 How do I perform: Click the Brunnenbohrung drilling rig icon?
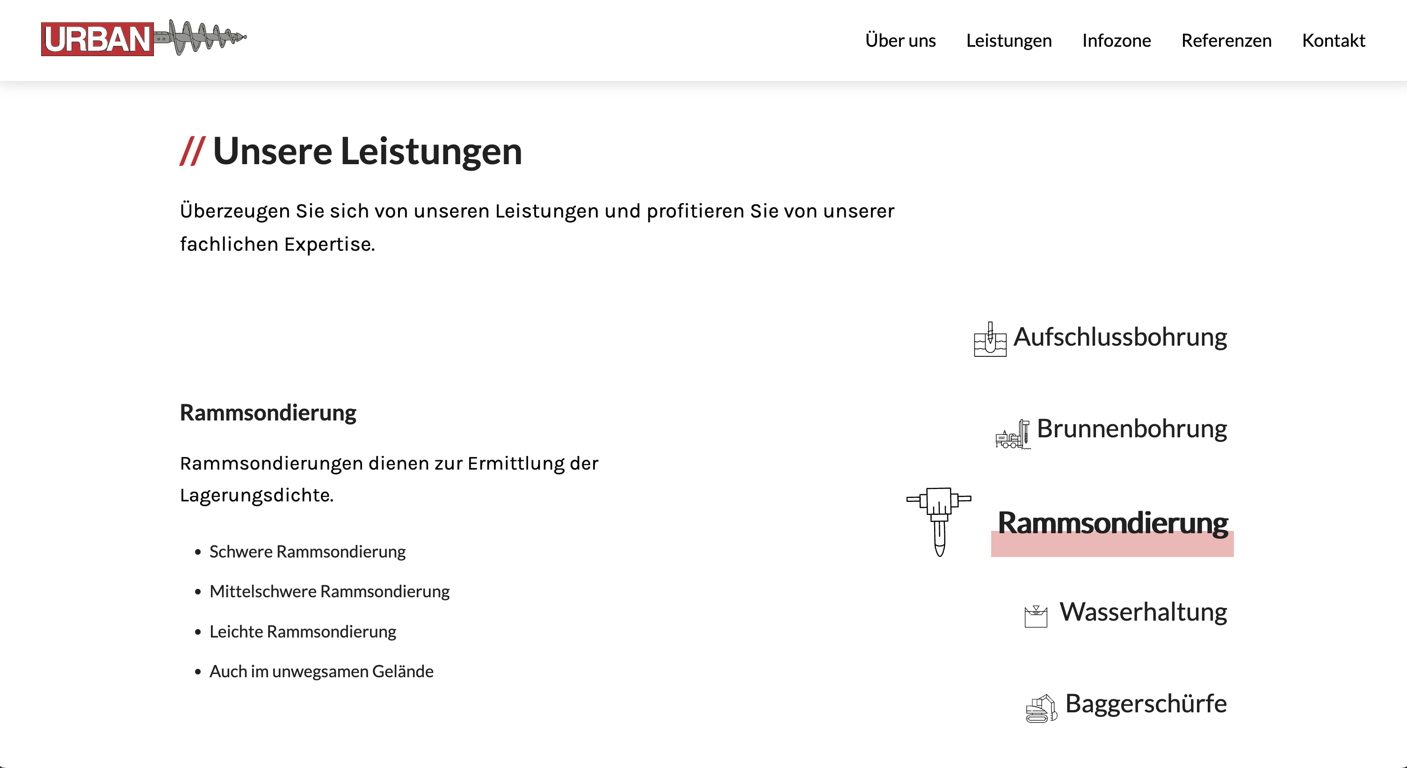1013,434
